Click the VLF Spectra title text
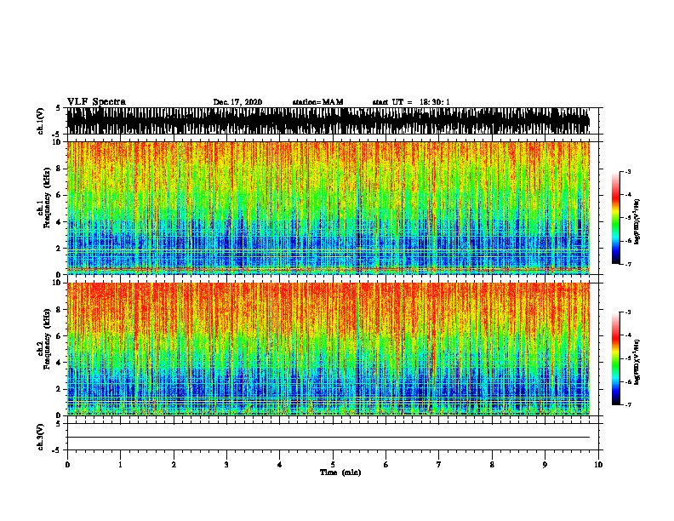Screen dimensions: 674x521 pyautogui.click(x=96, y=102)
